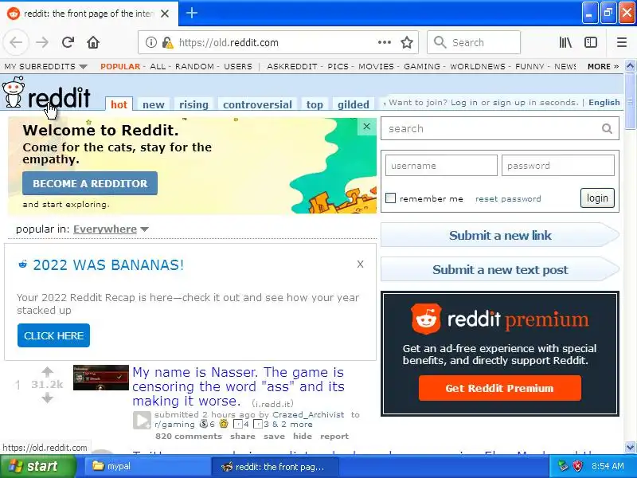Open the gilded tab
The width and height of the screenshot is (637, 478).
pos(353,104)
